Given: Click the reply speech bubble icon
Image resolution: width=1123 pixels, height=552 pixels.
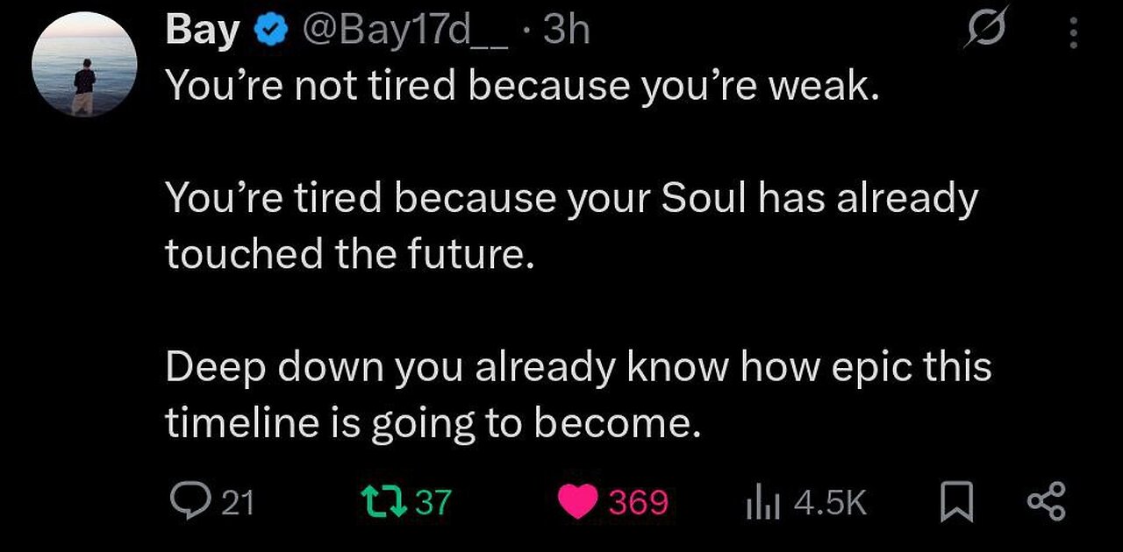Looking at the screenshot, I should pos(184,502).
